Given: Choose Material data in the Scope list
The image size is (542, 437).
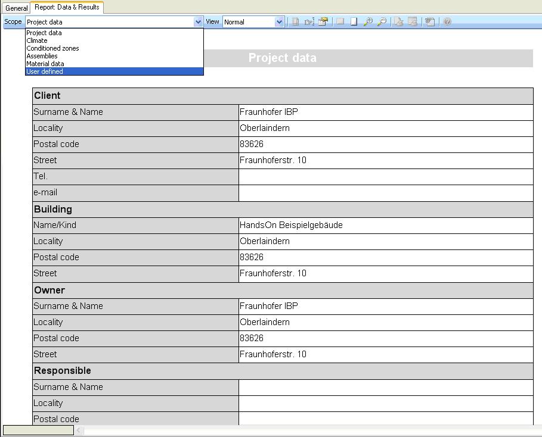Looking at the screenshot, I should [x=114, y=64].
